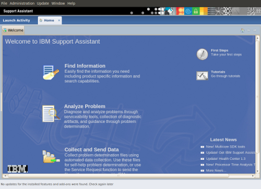Open news item New! Multicore SDK tools
Screen dimensions: 261x189
point(226,147)
